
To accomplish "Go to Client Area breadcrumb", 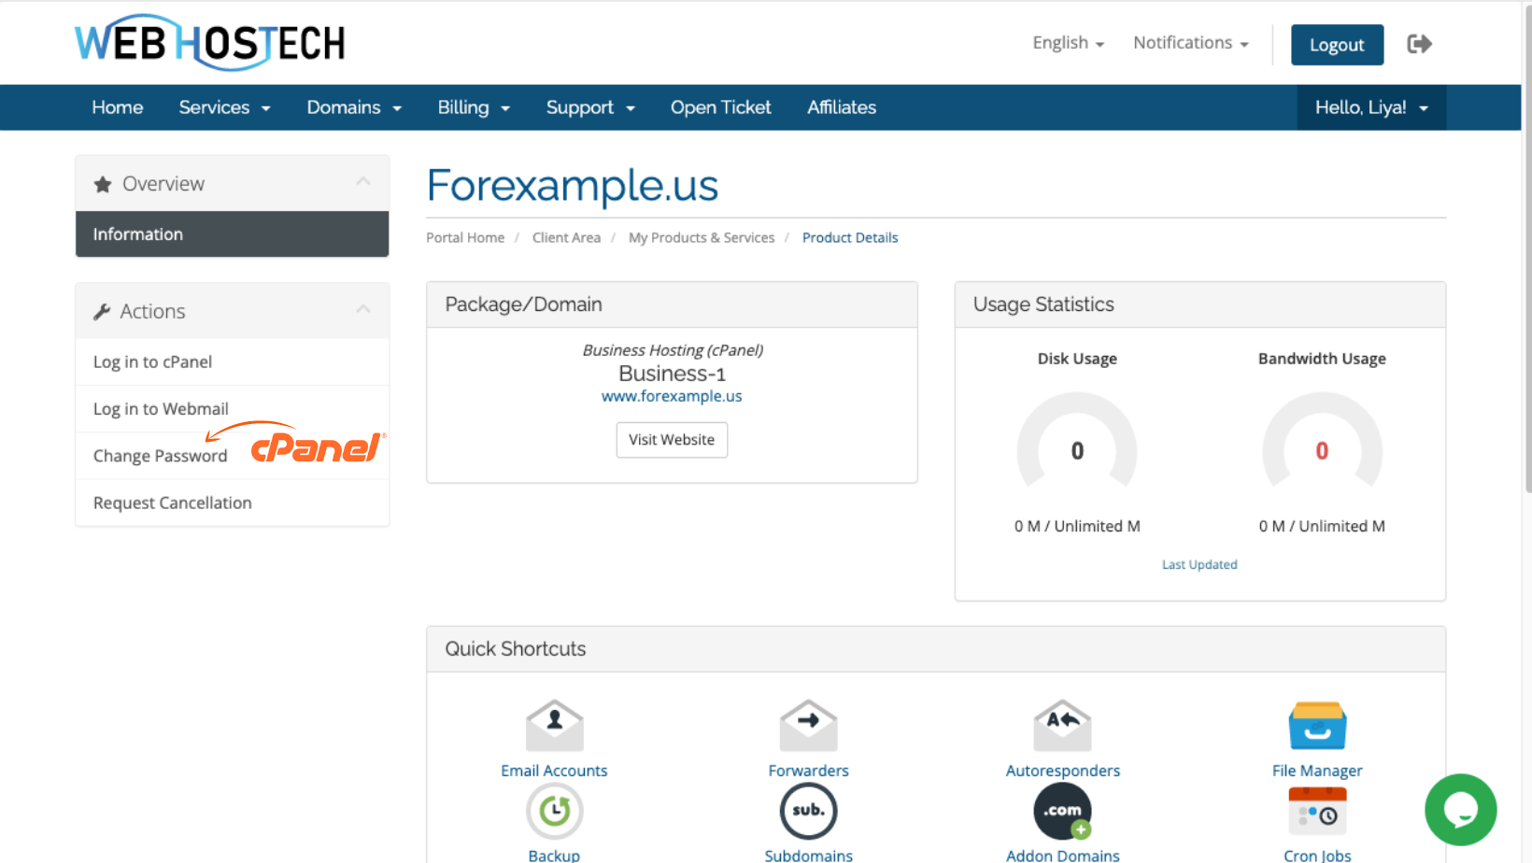I will 566,238.
